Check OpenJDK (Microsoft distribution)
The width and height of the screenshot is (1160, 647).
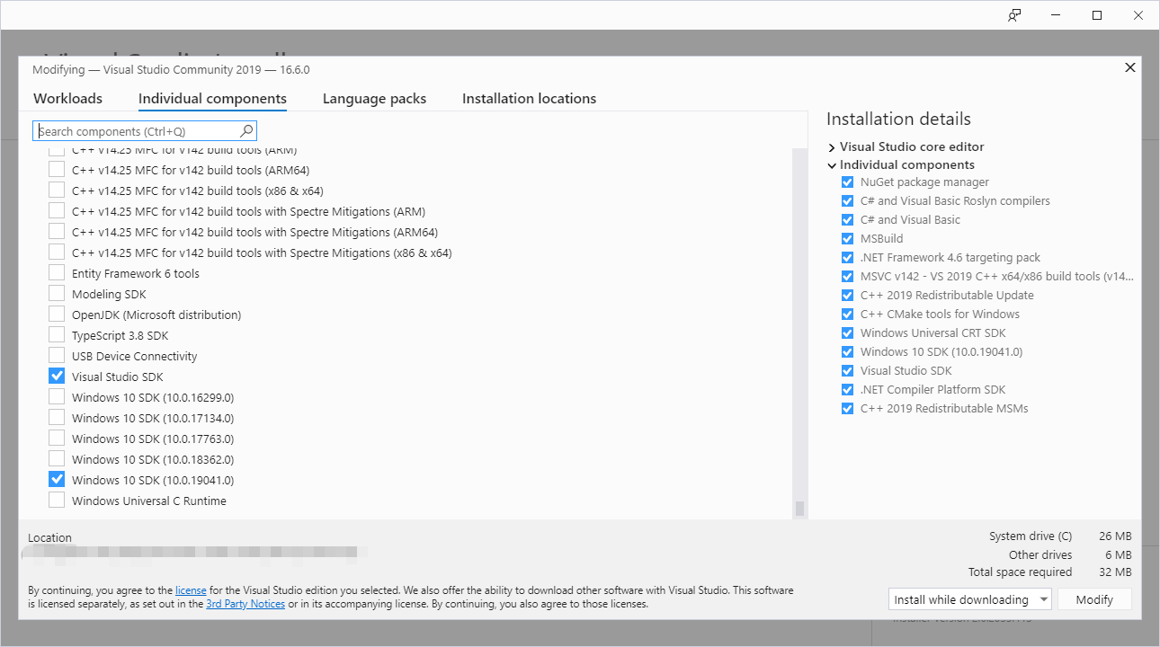pos(56,314)
